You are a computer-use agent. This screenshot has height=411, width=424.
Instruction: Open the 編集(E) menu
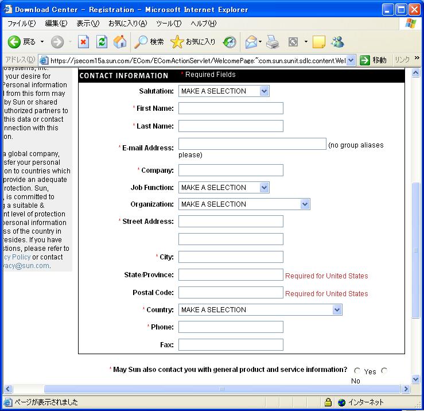pos(56,24)
